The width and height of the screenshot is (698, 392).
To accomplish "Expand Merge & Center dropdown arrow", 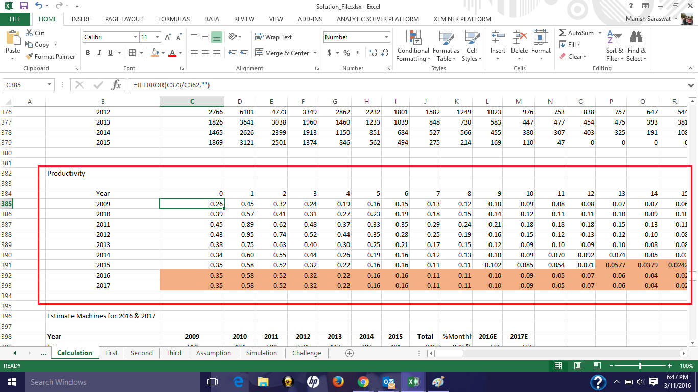I will [x=315, y=53].
